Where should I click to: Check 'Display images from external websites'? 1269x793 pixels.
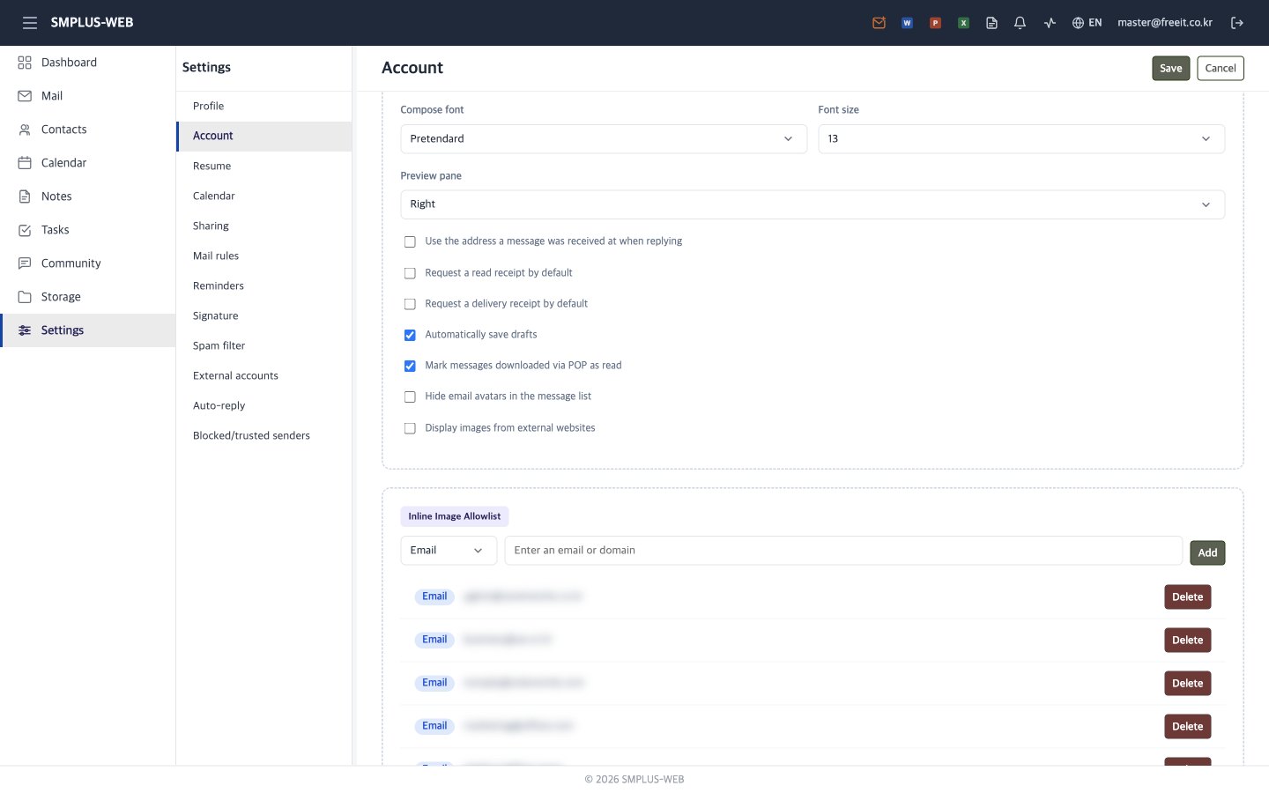(x=410, y=428)
